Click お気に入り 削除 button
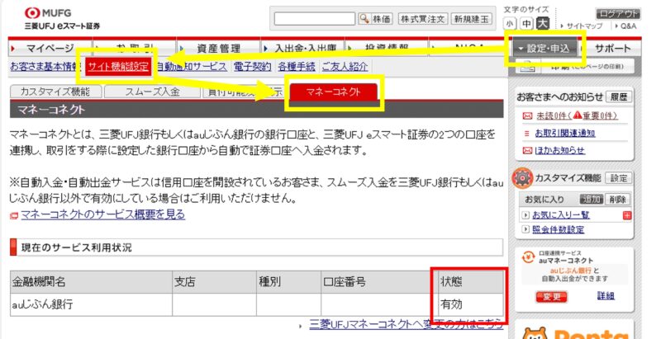Image resolution: width=661 pixels, height=339 pixels. point(617,199)
